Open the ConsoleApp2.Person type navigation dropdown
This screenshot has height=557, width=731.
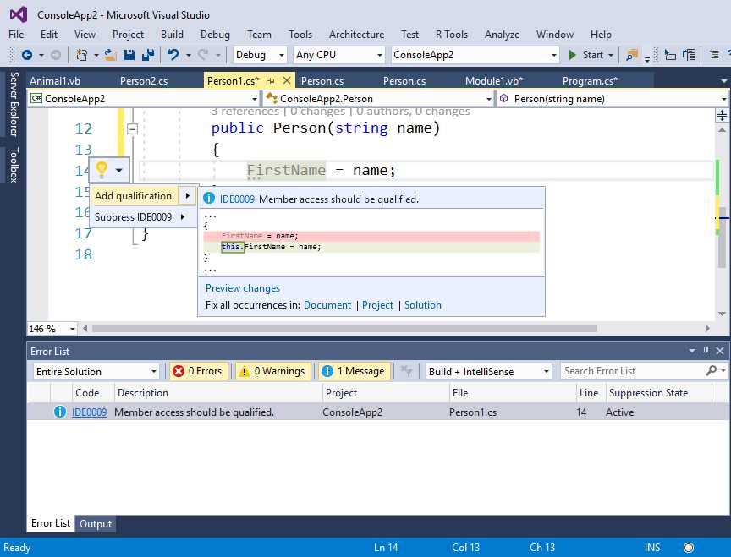[x=377, y=99]
